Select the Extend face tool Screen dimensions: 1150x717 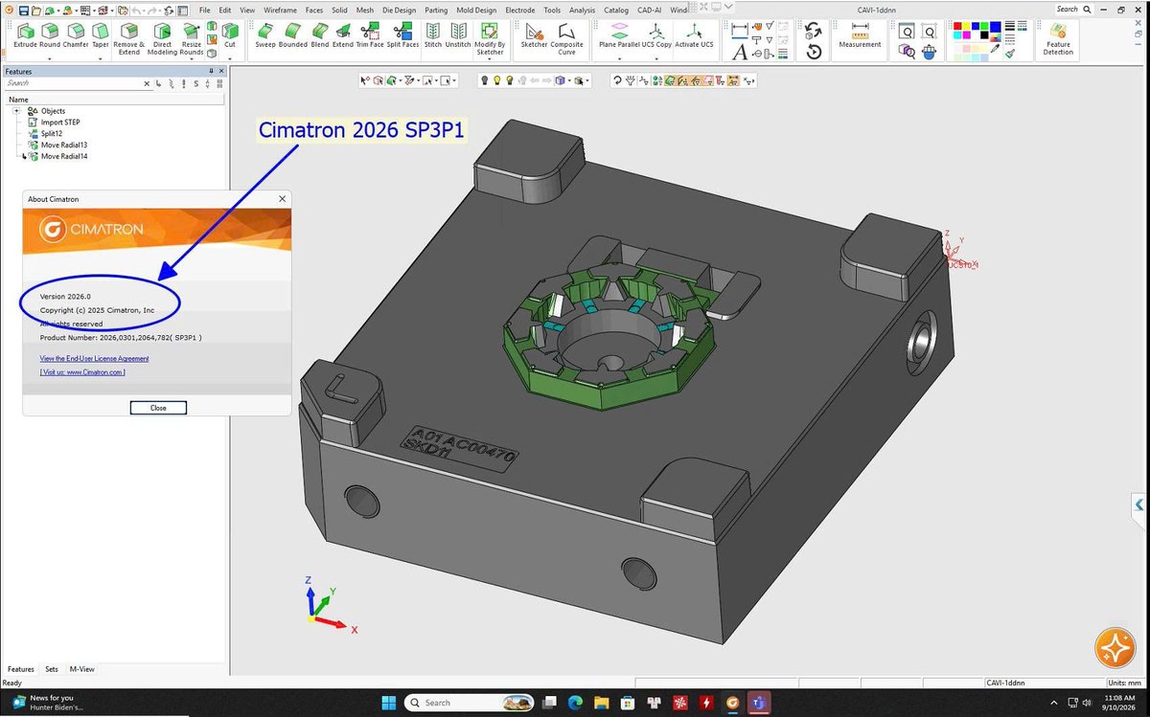(x=342, y=36)
